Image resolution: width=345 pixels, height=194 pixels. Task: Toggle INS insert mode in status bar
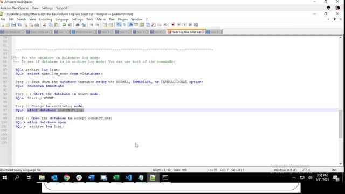click(x=334, y=170)
